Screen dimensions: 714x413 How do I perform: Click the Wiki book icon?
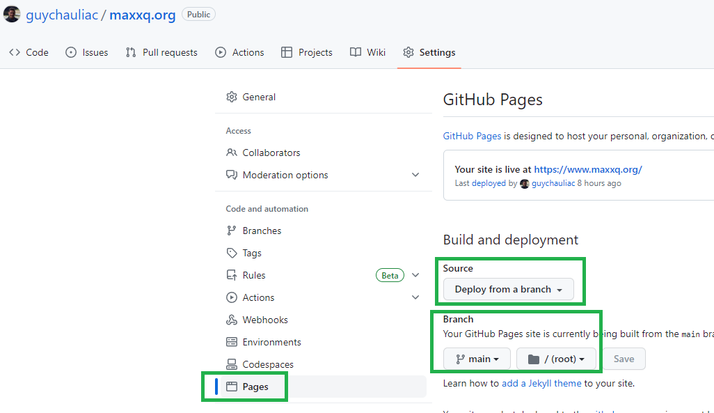click(356, 52)
